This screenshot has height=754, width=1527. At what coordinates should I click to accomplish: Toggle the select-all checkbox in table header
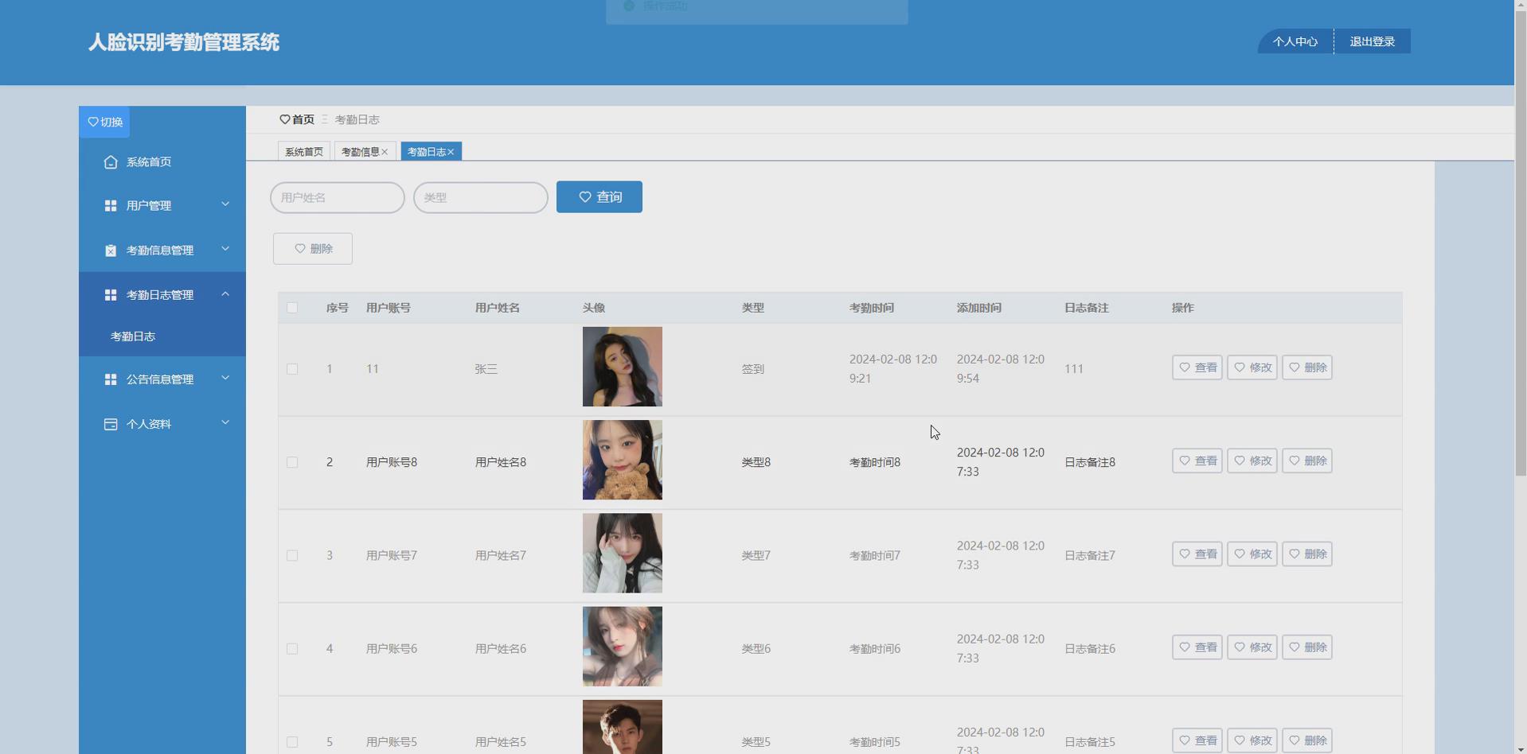click(x=292, y=308)
